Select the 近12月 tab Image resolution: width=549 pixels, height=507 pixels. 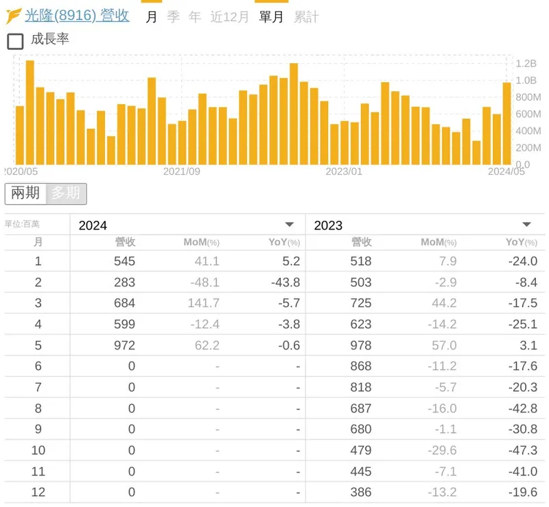pos(229,16)
